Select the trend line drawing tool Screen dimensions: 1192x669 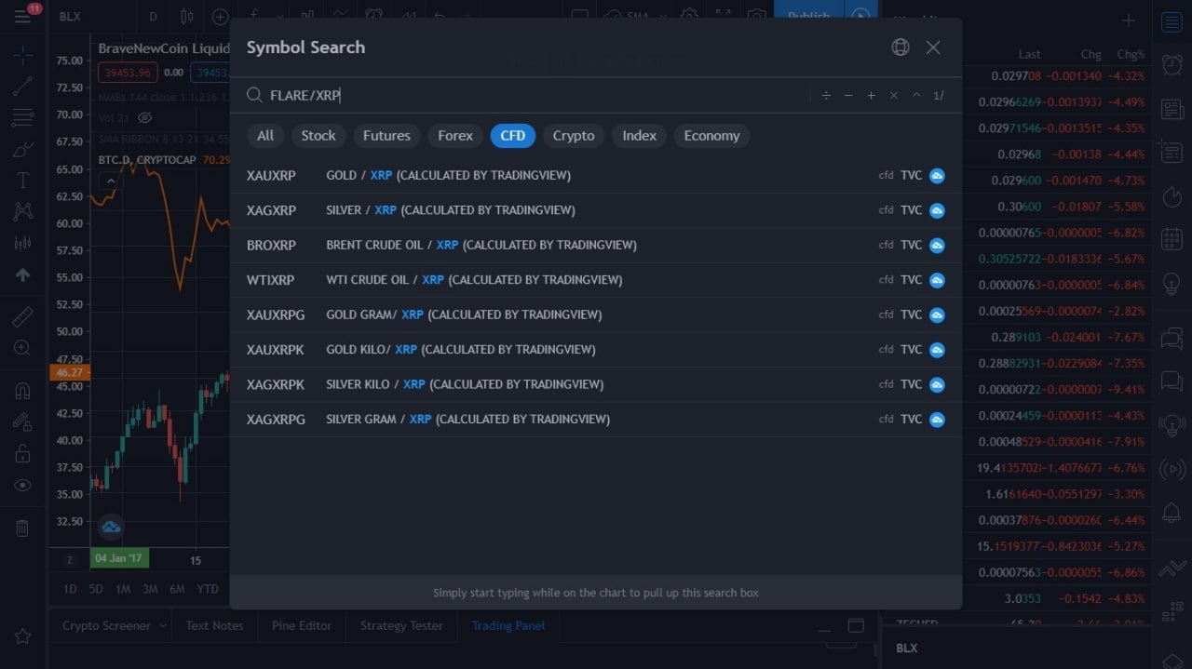pyautogui.click(x=22, y=87)
